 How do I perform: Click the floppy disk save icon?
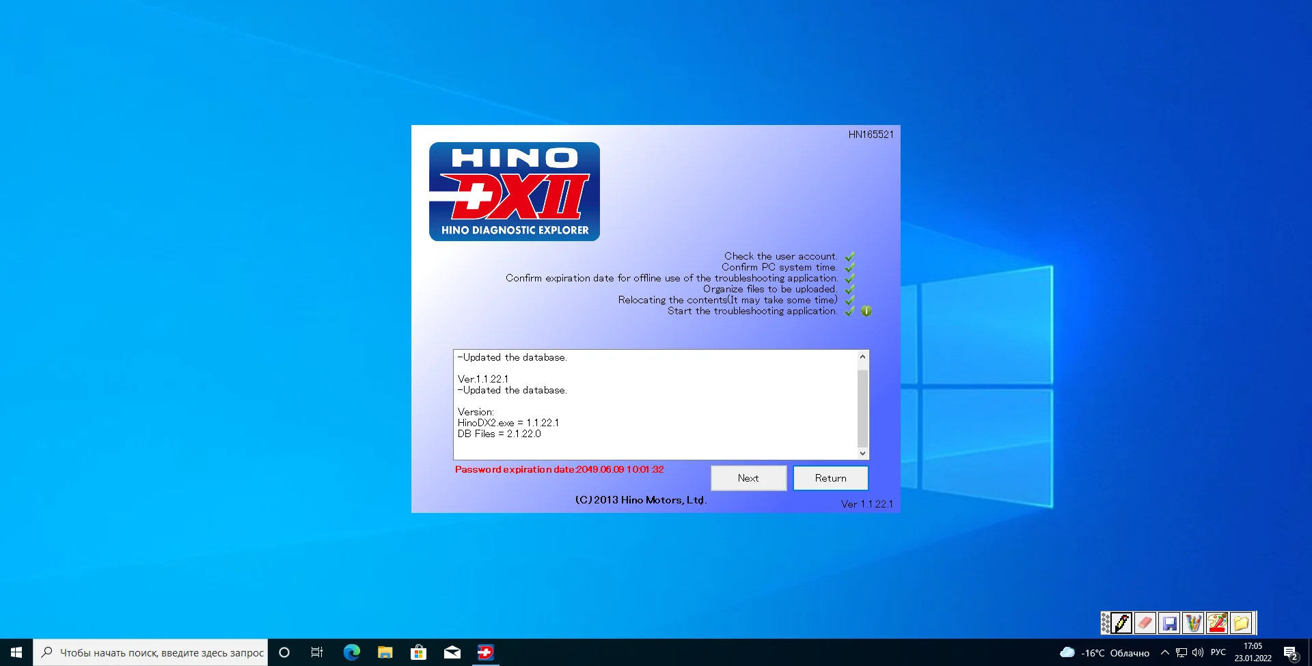click(x=1169, y=623)
